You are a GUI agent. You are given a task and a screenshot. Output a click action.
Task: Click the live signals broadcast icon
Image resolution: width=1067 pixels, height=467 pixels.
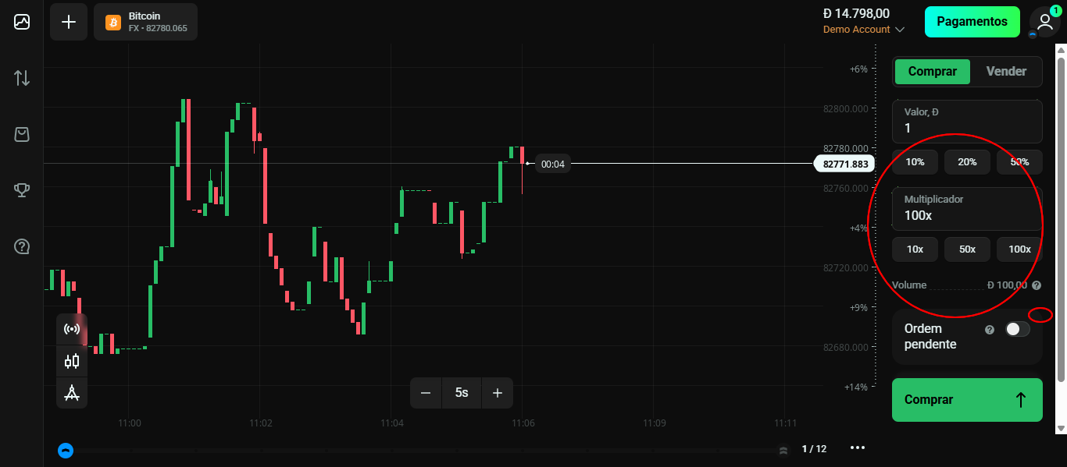(71, 329)
